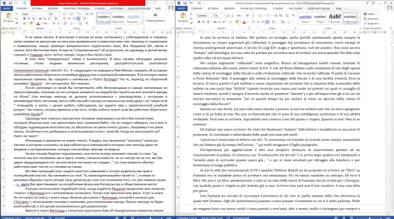Click bulleted list icon in Fantozzi window
The image size is (394, 219).
(253, 15)
